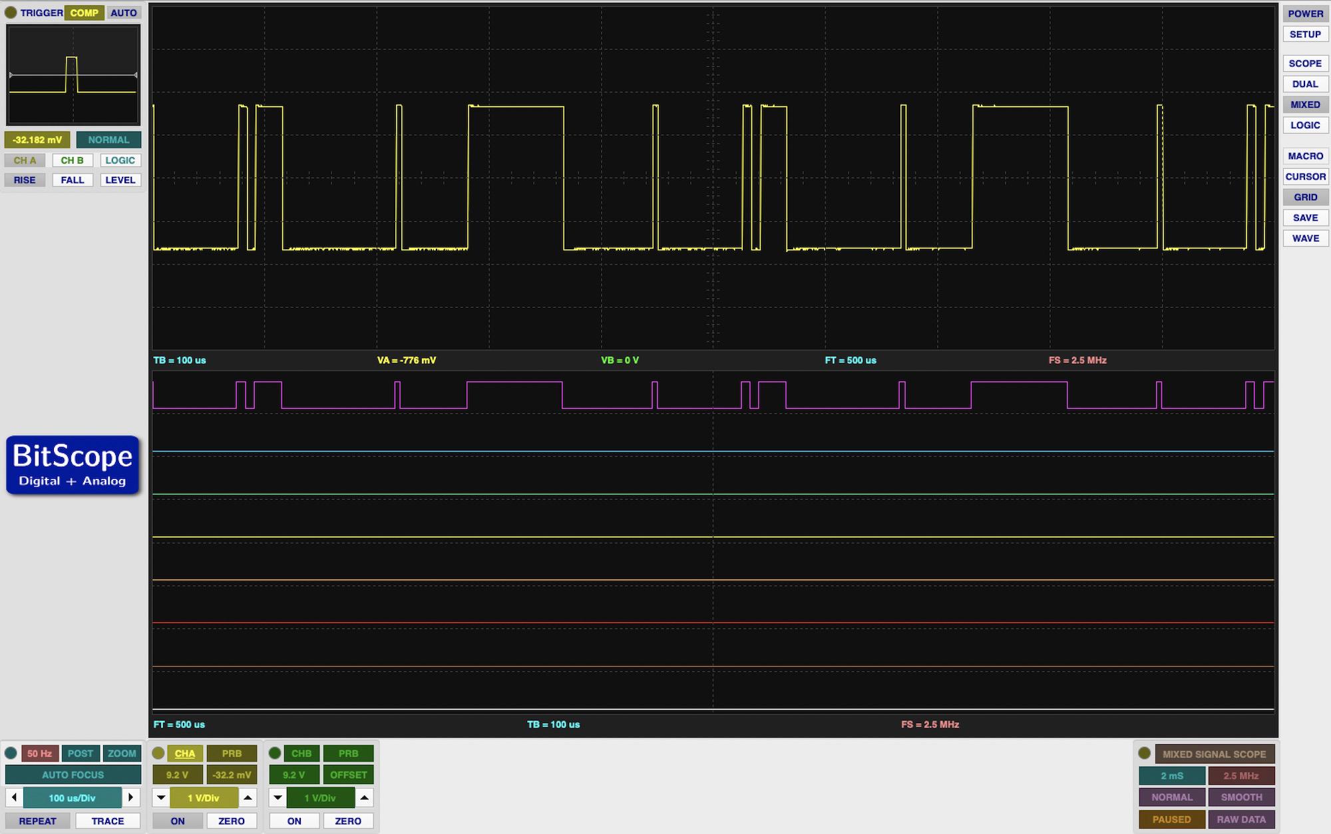Click the AUTO FOCUS button
The width and height of the screenshot is (1331, 834).
tap(73, 775)
